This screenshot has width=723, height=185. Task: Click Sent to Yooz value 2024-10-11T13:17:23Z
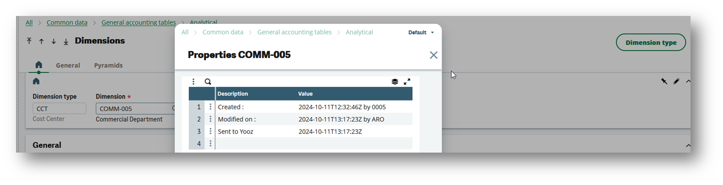click(x=330, y=132)
